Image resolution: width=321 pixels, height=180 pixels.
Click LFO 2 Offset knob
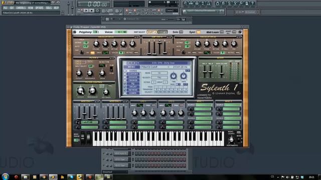tap(181, 113)
